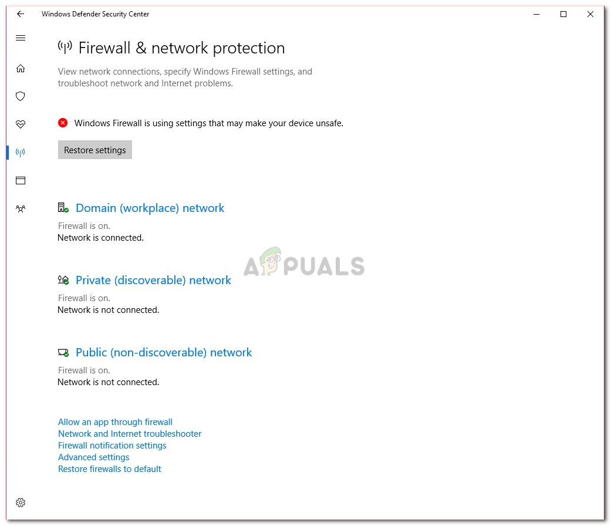
Task: Expand the hamburger navigation menu
Action: tap(21, 38)
